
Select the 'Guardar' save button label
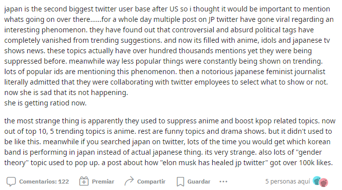[199, 182]
